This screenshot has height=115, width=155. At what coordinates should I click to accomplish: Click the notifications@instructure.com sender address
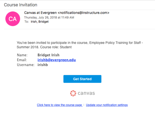83,13
